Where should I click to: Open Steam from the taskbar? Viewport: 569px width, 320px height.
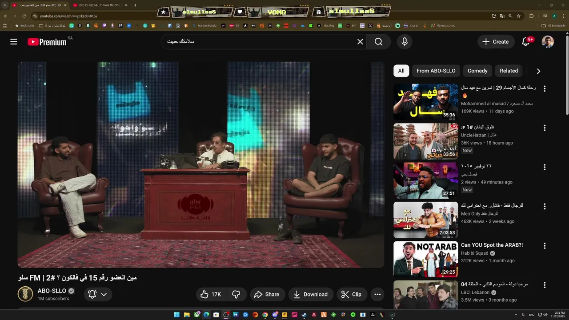pos(304,315)
